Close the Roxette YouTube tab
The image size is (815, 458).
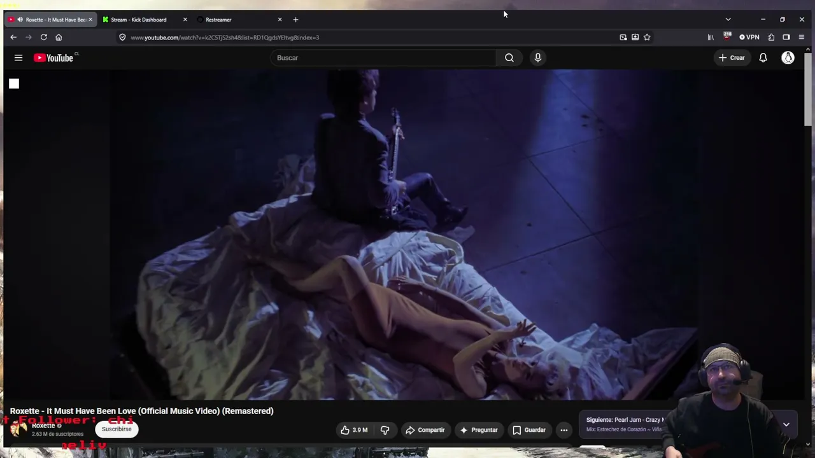tap(90, 20)
